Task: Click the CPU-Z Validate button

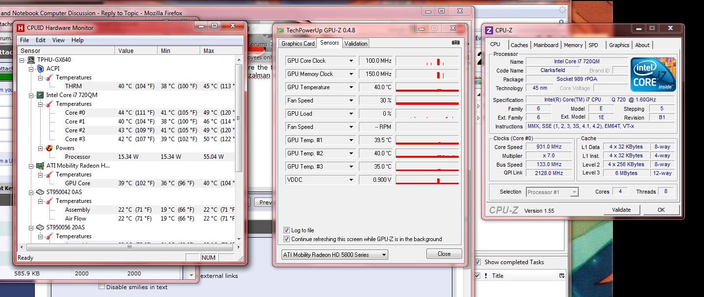Action: (x=621, y=210)
